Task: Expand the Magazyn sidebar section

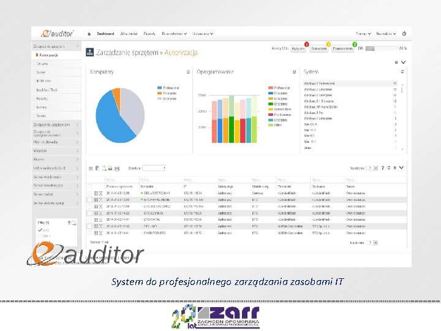Action: point(56,151)
